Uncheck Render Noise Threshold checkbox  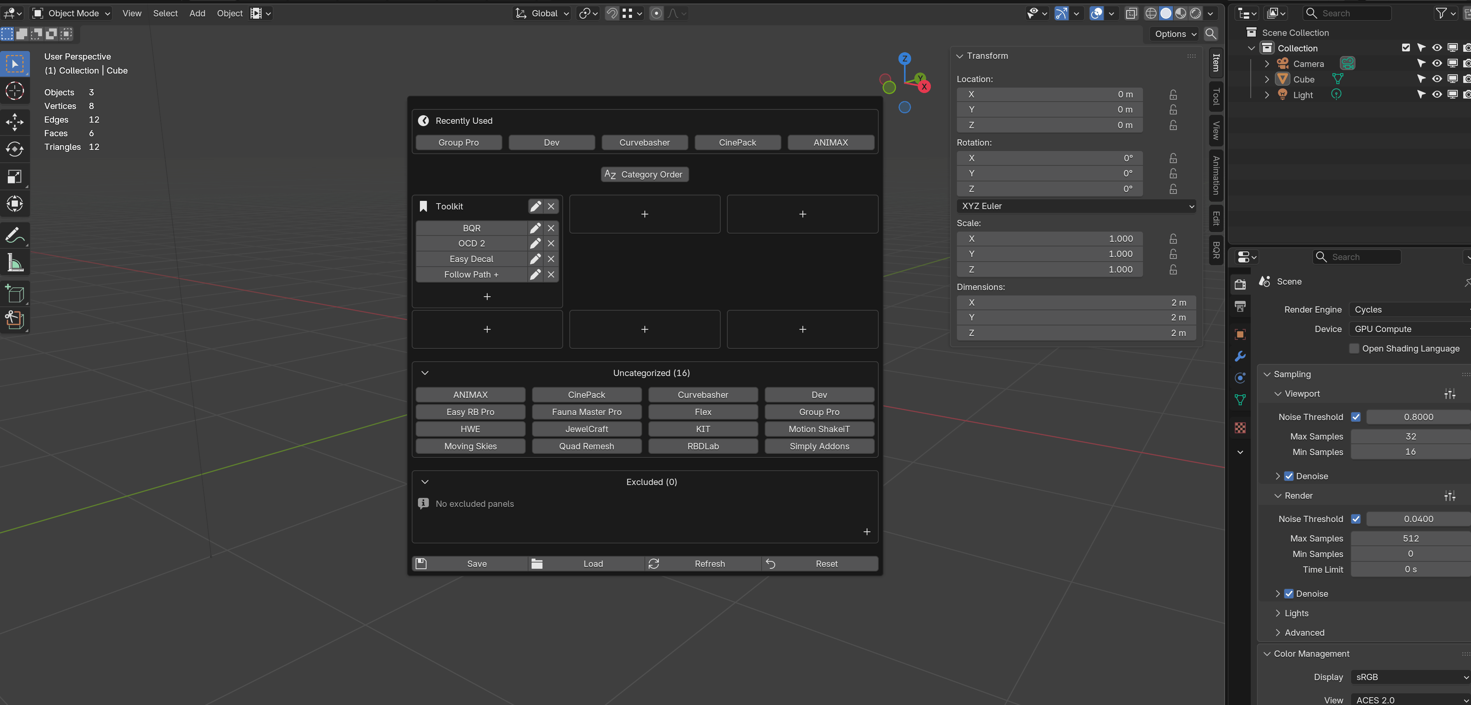point(1356,519)
